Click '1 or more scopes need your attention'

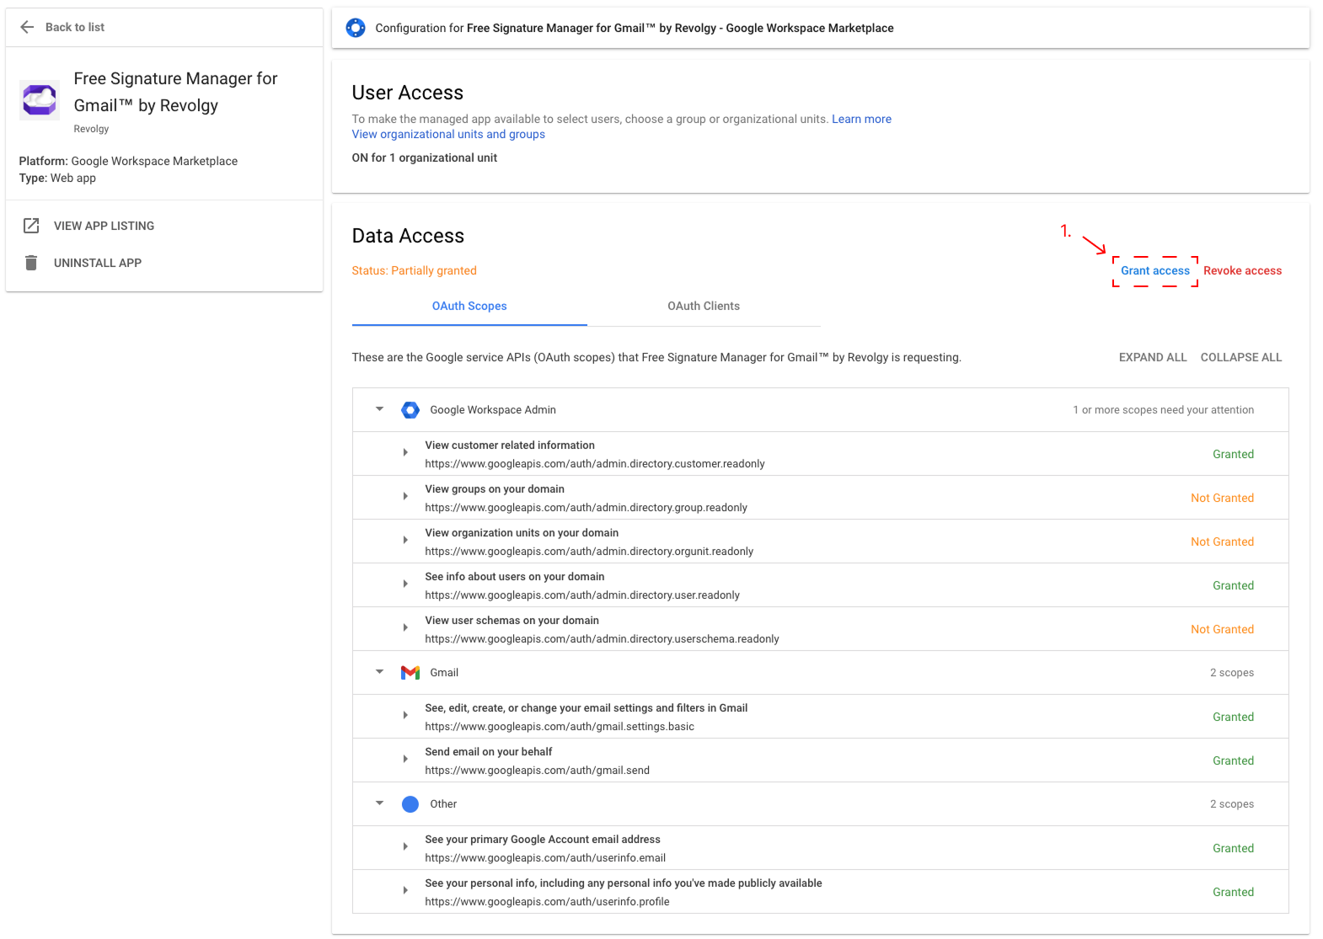click(x=1163, y=410)
